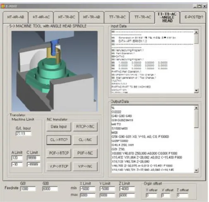
Task: Minimize the E-POST window
Action: click(x=195, y=6)
